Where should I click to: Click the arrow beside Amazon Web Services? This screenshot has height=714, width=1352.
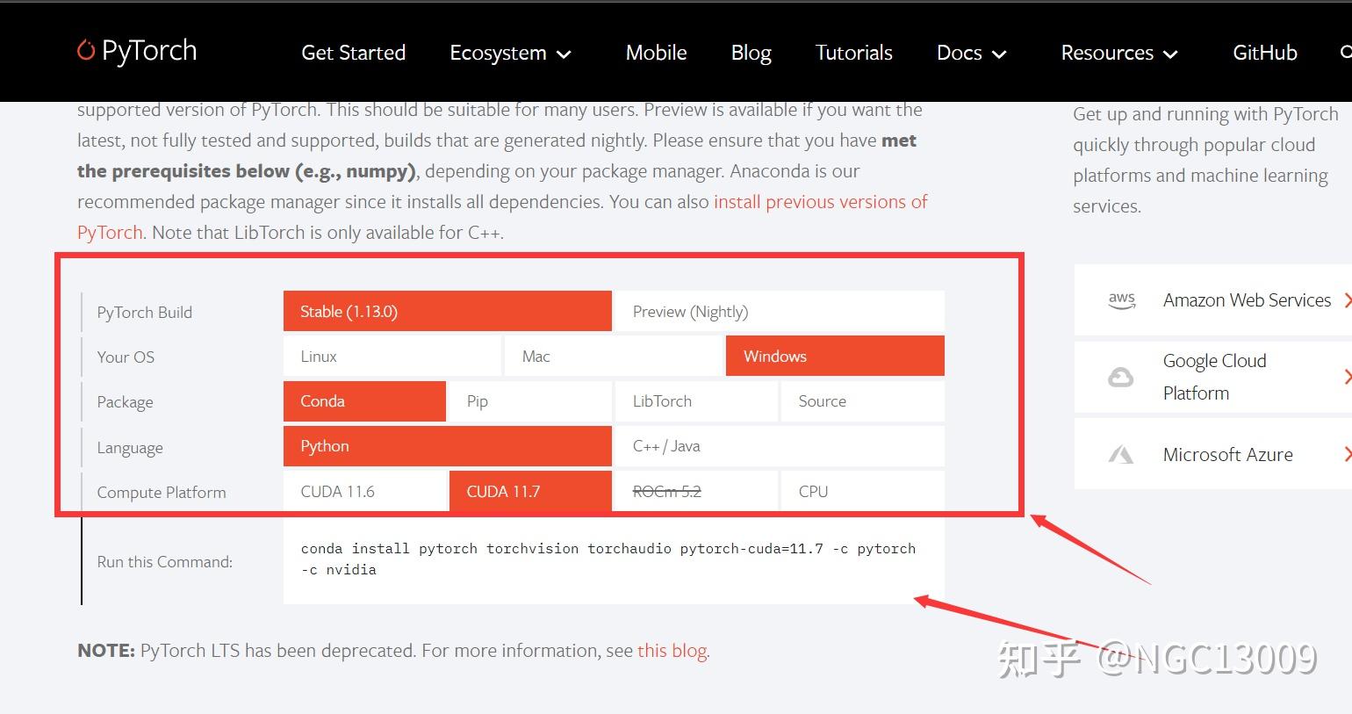[1347, 300]
